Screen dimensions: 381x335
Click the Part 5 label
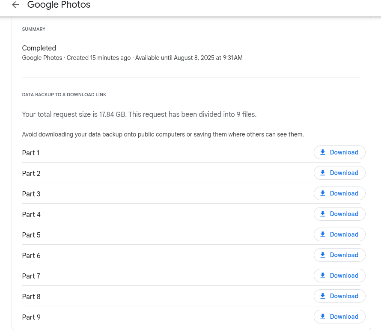(x=31, y=235)
